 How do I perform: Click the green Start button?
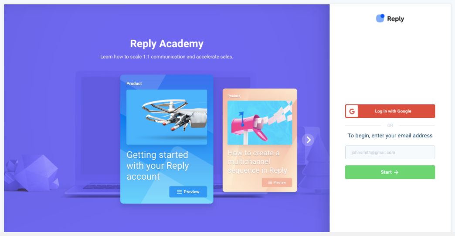pos(390,172)
